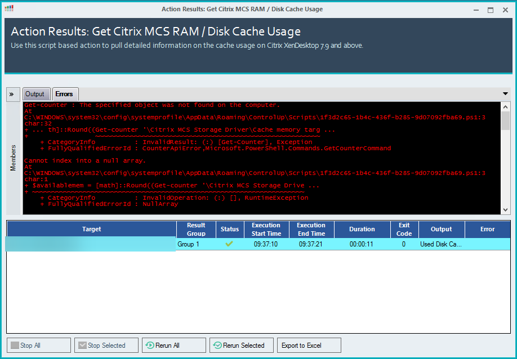Sort by Result Group column header

tap(196, 229)
